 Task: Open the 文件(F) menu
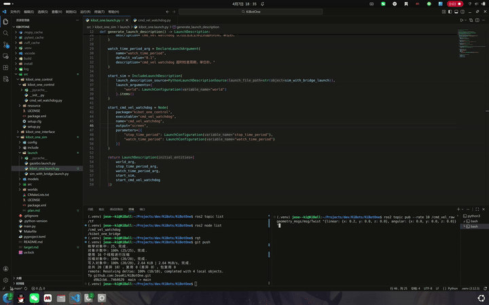[x=14, y=12]
